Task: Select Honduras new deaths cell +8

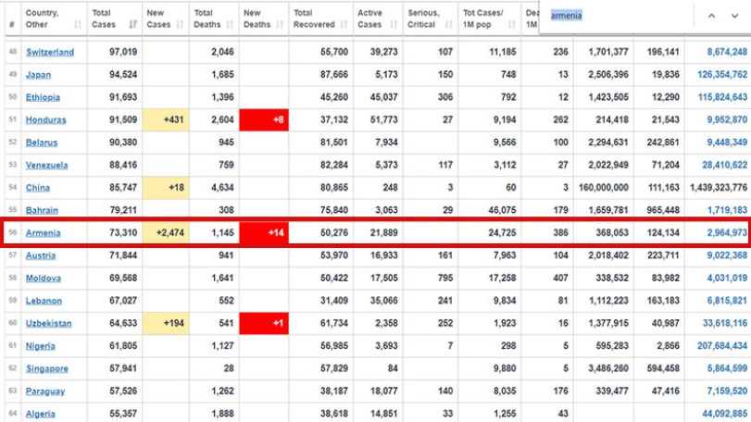Action: 264,119
